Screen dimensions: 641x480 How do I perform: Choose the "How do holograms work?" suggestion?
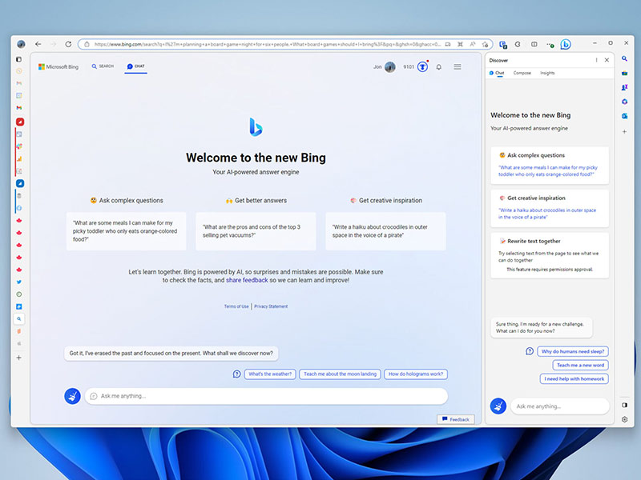tap(416, 374)
